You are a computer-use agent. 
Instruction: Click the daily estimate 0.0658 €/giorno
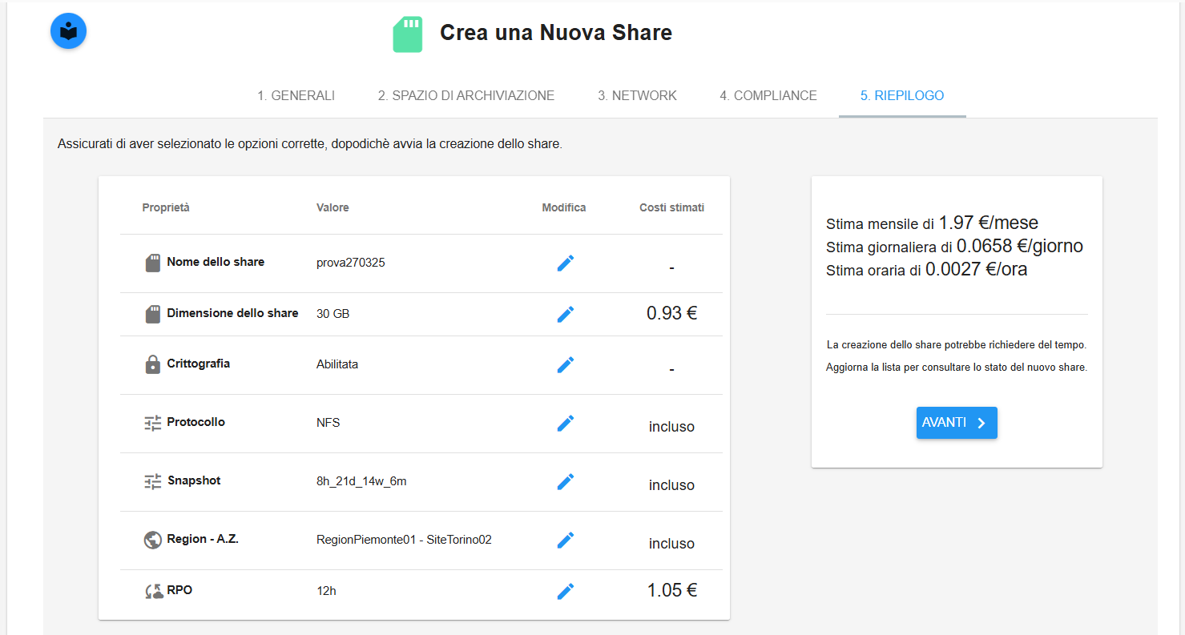[x=1020, y=246]
